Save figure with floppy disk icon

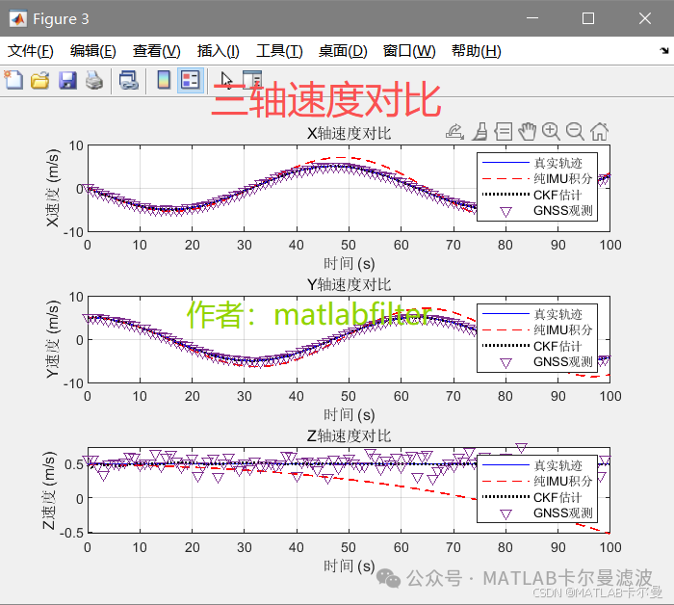click(67, 80)
